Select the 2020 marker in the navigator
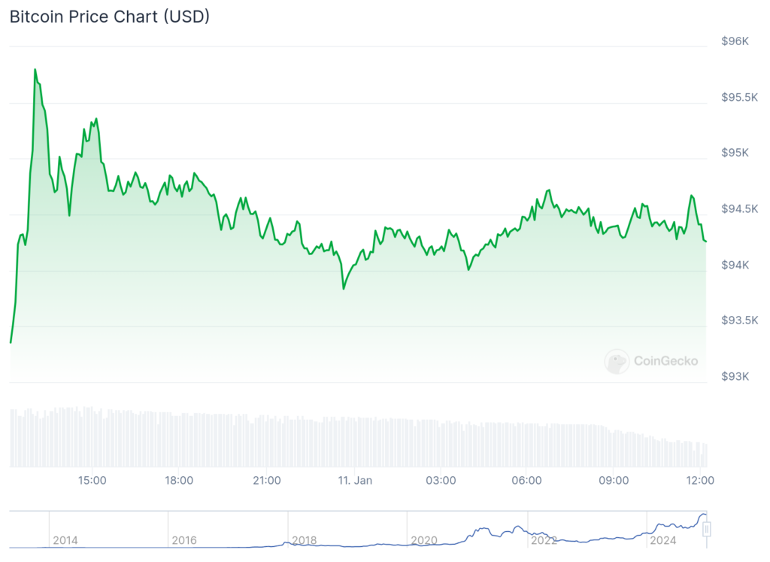Screen dimensions: 770x562 point(424,540)
